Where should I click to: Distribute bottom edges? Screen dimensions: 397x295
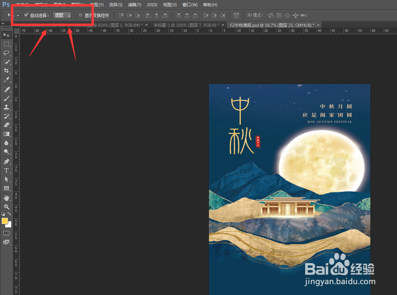(x=195, y=15)
